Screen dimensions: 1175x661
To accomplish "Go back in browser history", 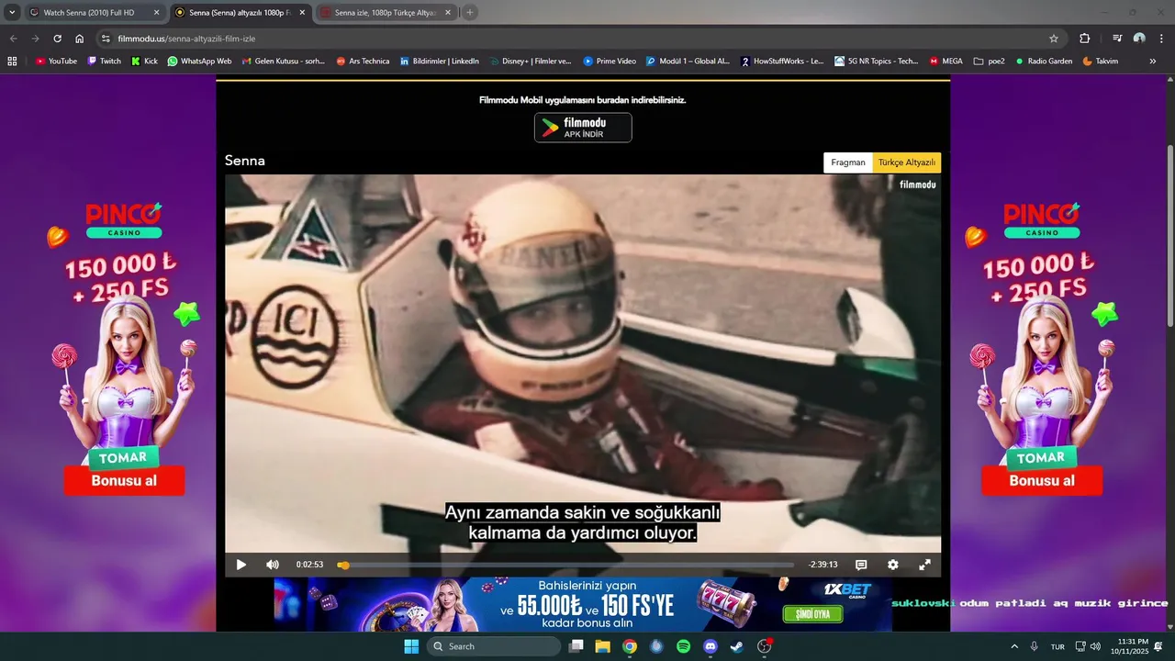I will 13,39.
